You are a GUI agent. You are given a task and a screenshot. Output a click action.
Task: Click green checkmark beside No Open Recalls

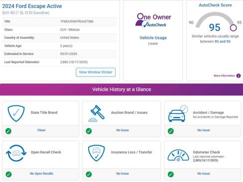(x=8, y=174)
